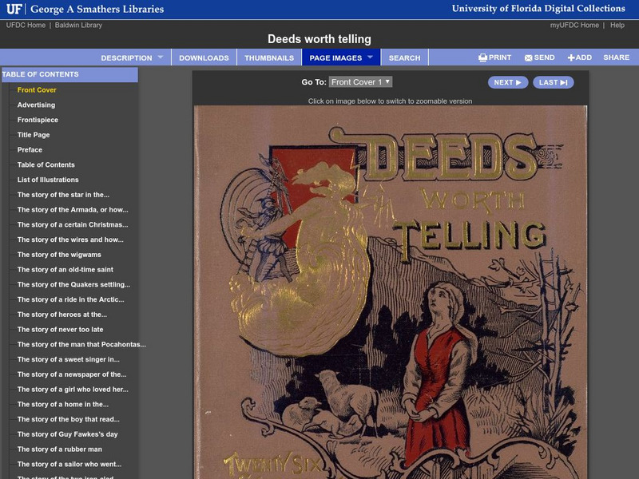Open the Go To page selector
The width and height of the screenshot is (639, 479).
click(361, 80)
